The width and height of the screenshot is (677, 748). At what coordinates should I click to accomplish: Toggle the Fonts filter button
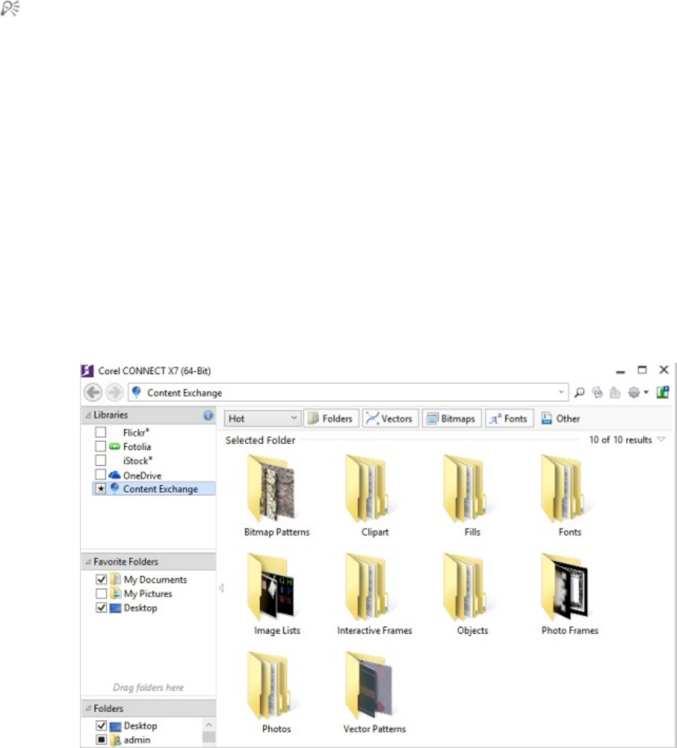coord(509,418)
